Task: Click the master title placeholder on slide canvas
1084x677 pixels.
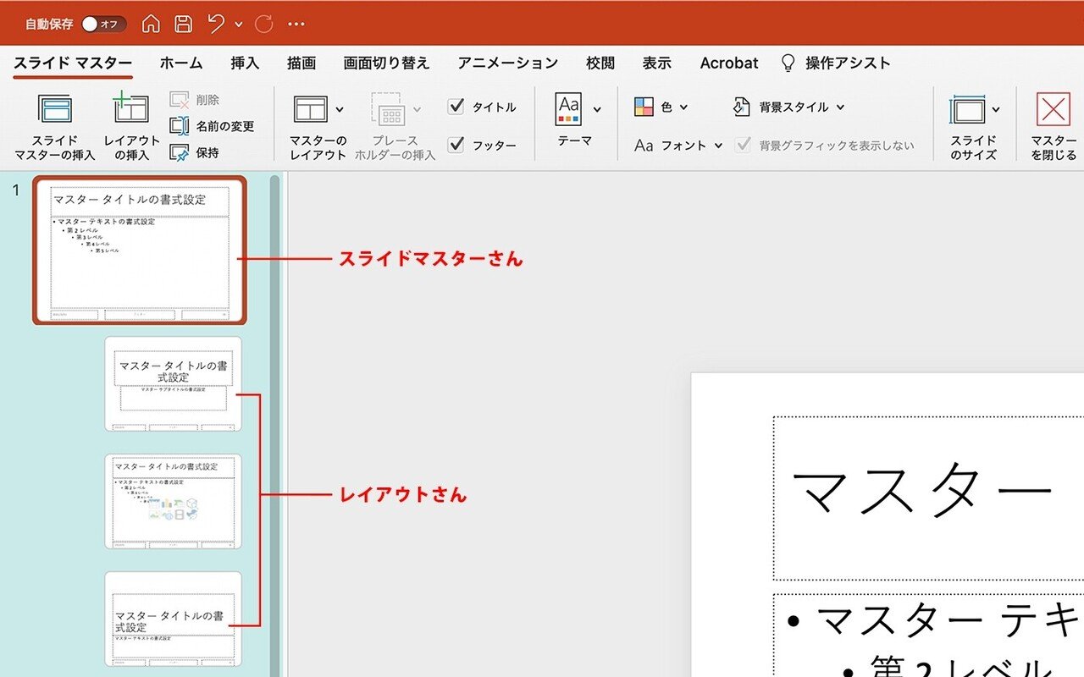Action: pyautogui.click(x=928, y=498)
